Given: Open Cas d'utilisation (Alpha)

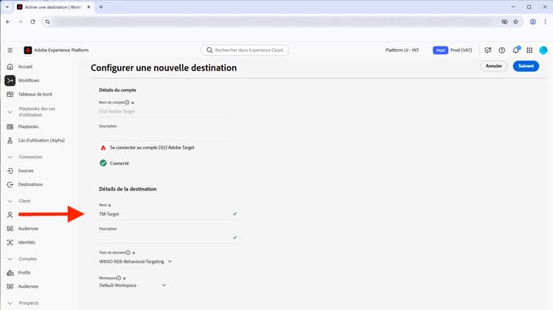Looking at the screenshot, I should tap(41, 140).
